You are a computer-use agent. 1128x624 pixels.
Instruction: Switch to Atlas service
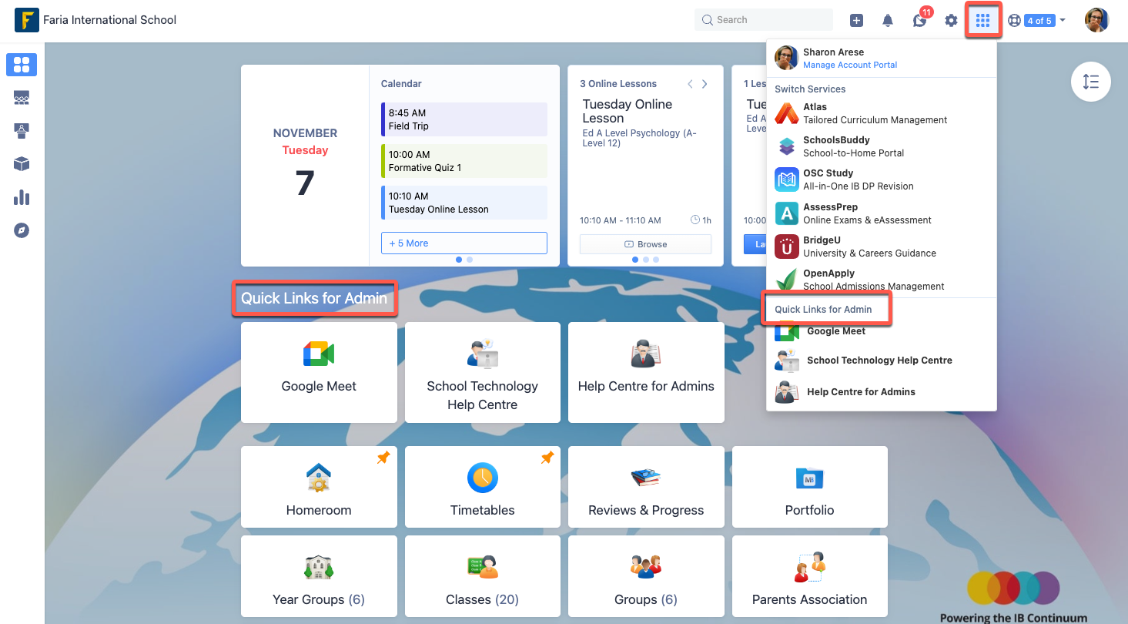point(882,113)
